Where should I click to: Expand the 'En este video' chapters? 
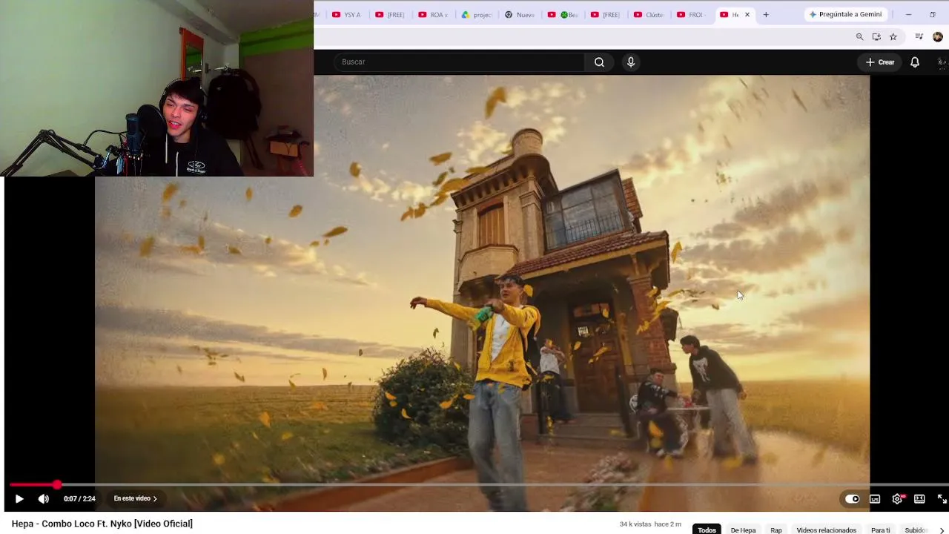135,499
